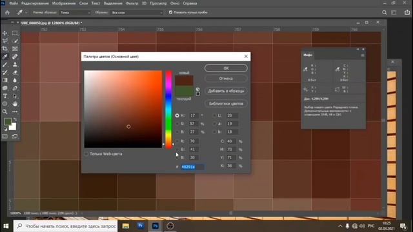This screenshot has width=413, height=232.
Task: Click Добавить в образцы button
Action: click(x=226, y=91)
